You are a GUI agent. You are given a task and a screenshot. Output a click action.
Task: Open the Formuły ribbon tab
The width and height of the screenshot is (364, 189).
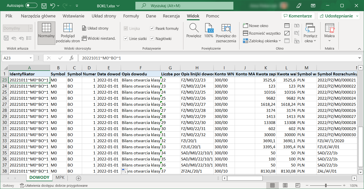pos(131,16)
